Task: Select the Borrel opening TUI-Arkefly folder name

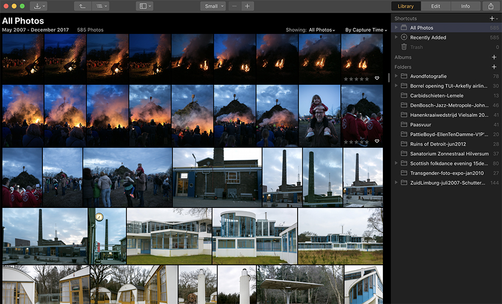Action: 449,86
